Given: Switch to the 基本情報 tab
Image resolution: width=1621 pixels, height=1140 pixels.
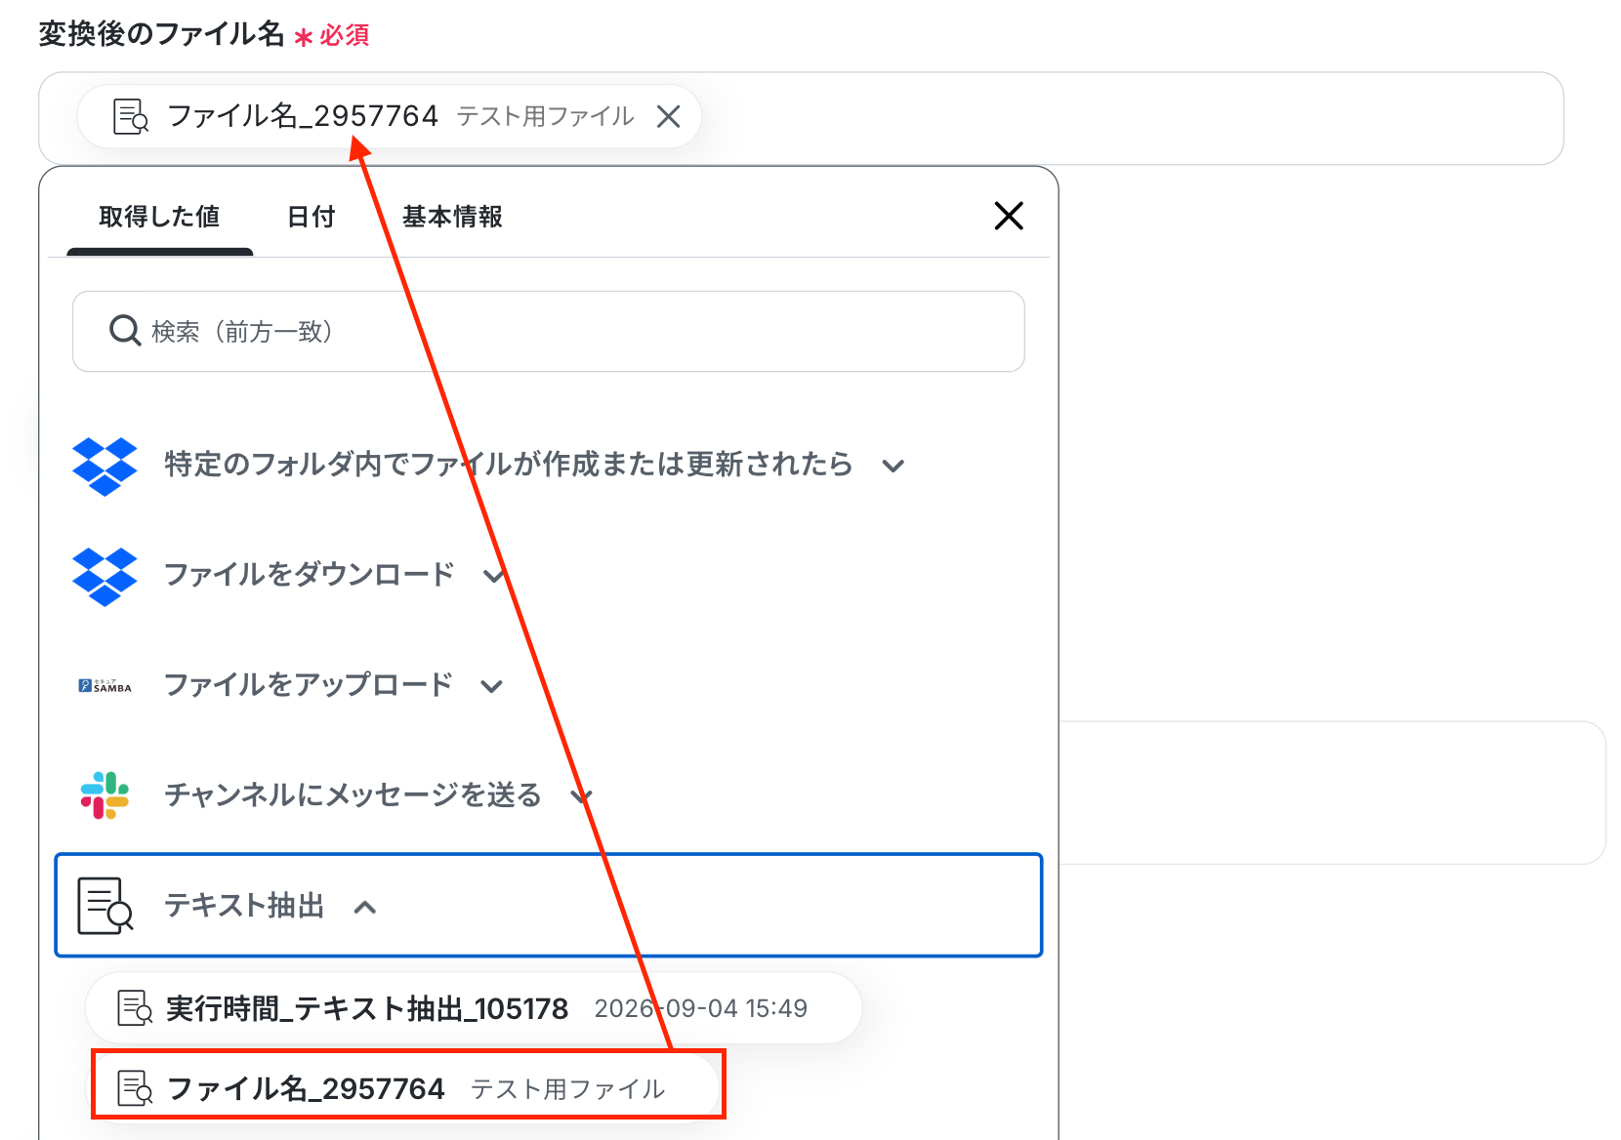Looking at the screenshot, I should pos(452,217).
